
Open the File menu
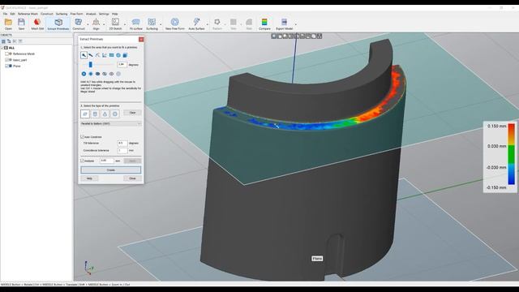(6, 14)
